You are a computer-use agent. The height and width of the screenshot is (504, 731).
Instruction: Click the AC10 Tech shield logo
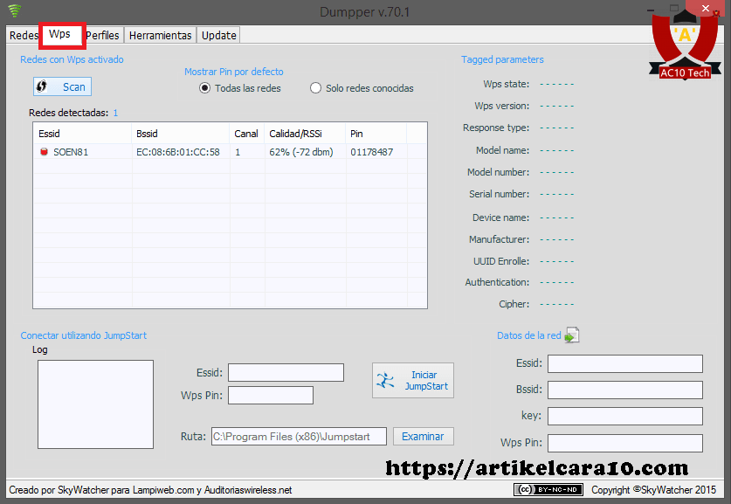(x=685, y=45)
